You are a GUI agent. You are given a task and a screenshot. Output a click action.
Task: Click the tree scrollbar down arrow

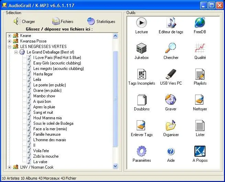point(115,166)
